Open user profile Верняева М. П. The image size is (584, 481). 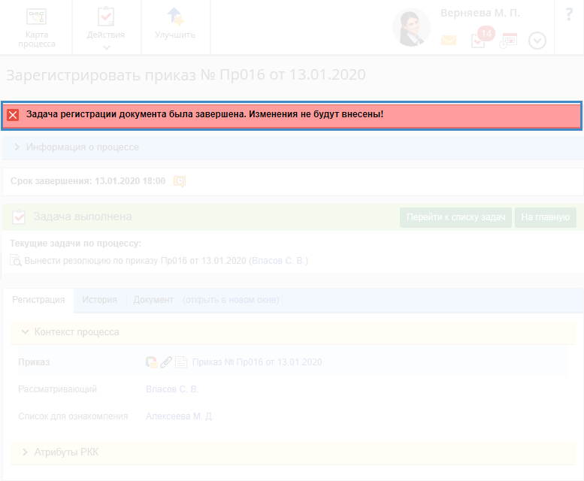point(480,13)
